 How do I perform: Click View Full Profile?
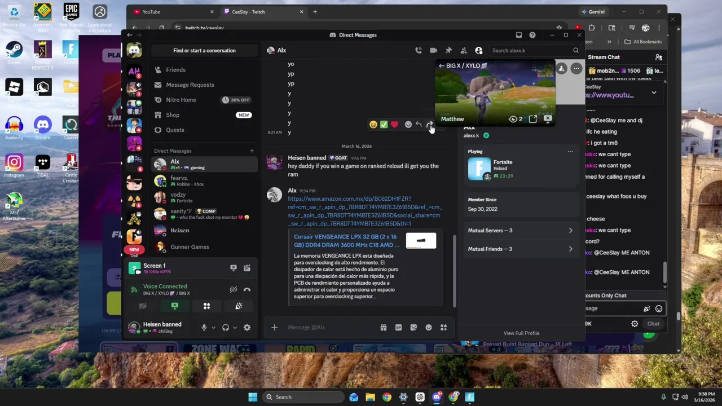click(x=521, y=333)
